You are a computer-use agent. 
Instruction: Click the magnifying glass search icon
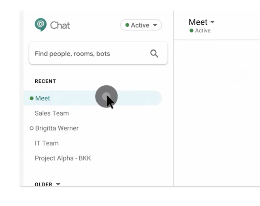tap(154, 54)
